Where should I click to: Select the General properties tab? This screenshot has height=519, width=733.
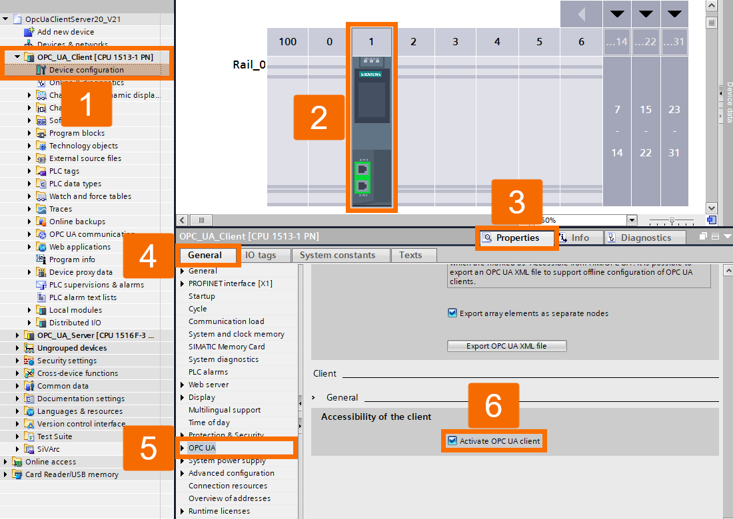(205, 256)
